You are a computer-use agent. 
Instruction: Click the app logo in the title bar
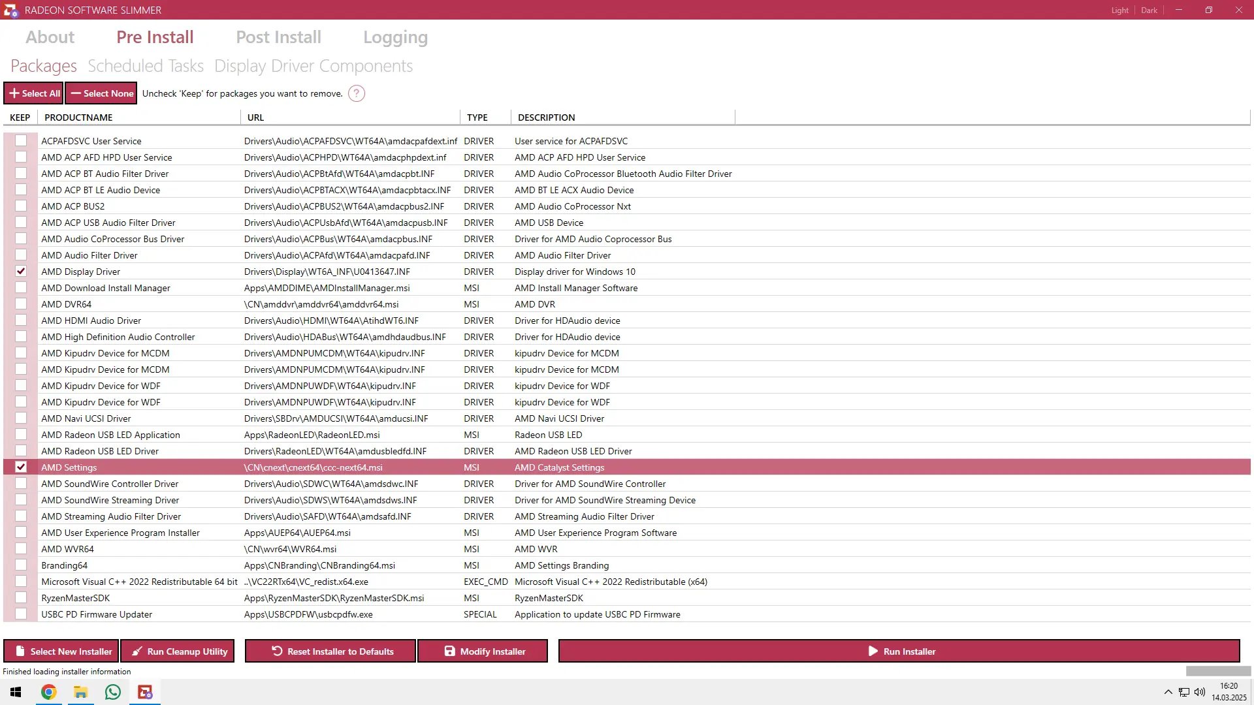click(x=11, y=10)
